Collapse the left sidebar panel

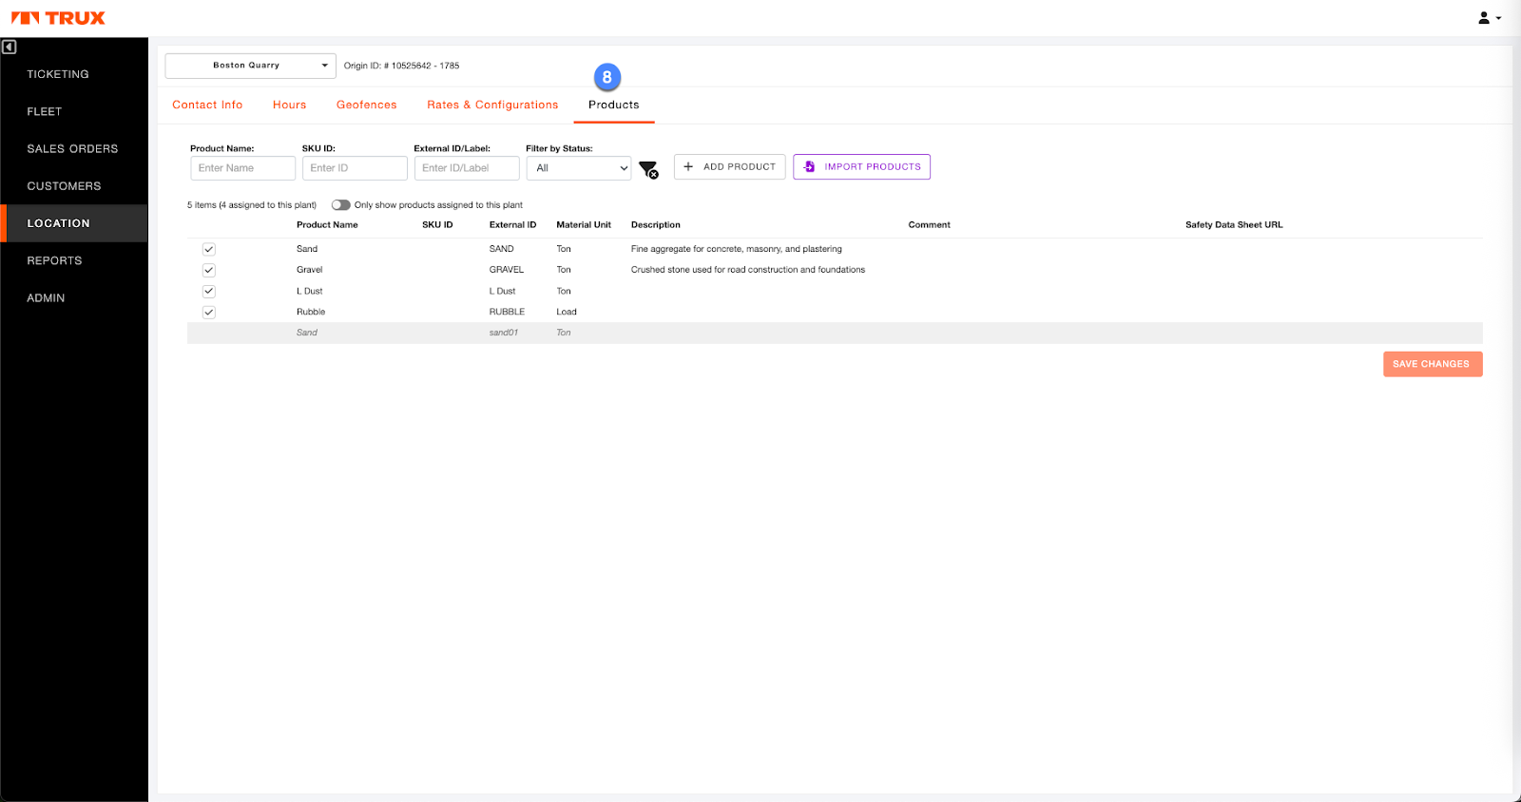(x=10, y=47)
